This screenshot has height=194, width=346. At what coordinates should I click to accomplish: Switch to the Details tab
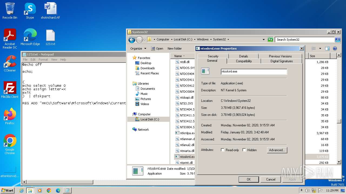click(243, 56)
